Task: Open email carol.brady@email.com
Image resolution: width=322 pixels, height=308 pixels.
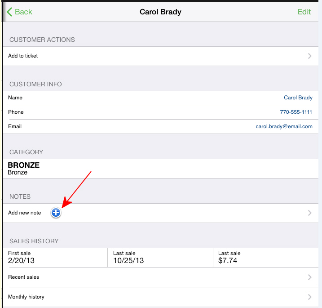Action: [x=284, y=126]
